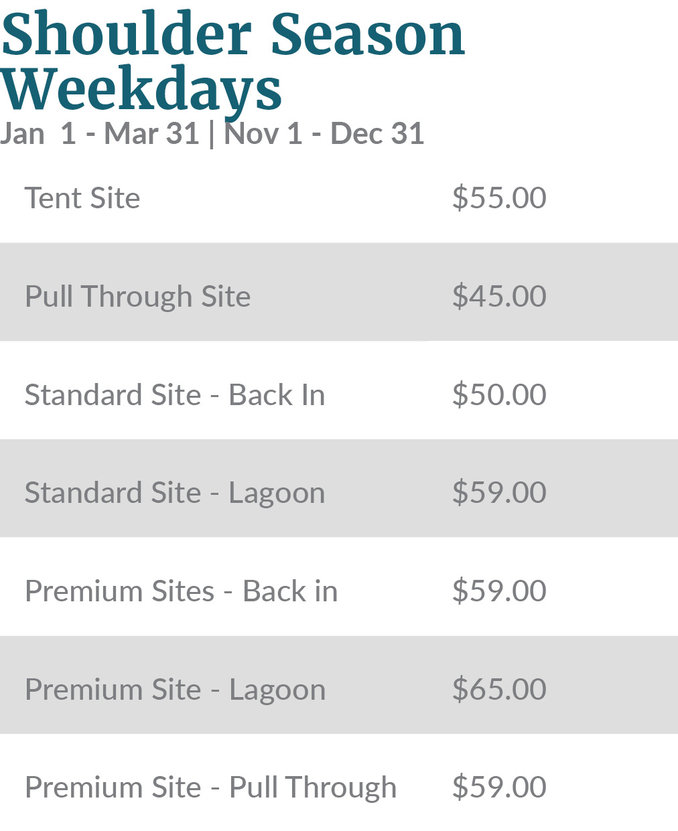Screen dimensions: 678x831
Task: Choose the Pull Through Site label
Action: pyautogui.click(x=137, y=296)
